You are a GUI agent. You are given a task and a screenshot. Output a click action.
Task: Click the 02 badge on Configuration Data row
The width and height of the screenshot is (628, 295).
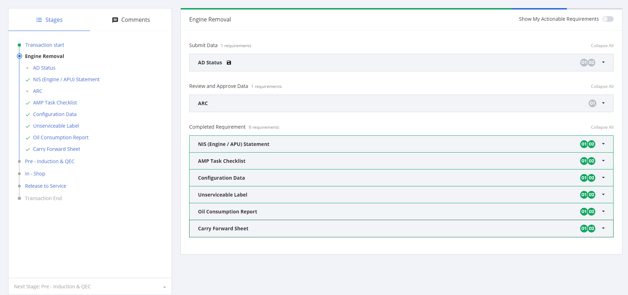tap(591, 178)
